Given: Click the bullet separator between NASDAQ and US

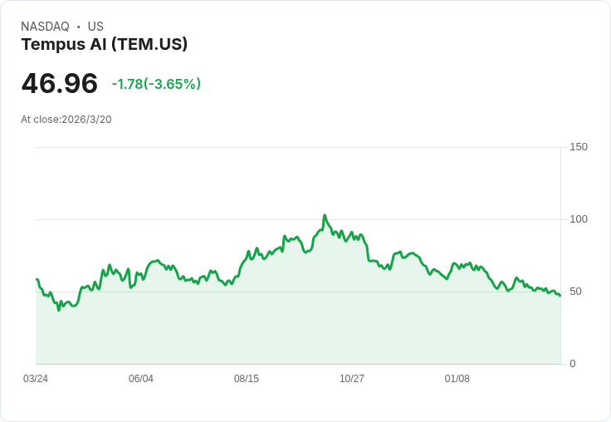Looking at the screenshot, I should point(79,27).
